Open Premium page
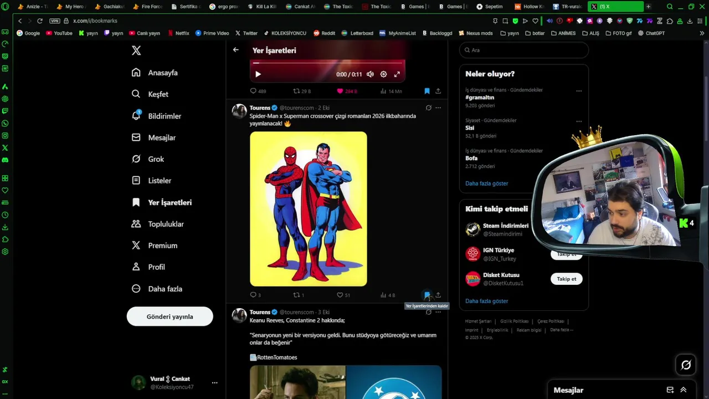 (154, 245)
